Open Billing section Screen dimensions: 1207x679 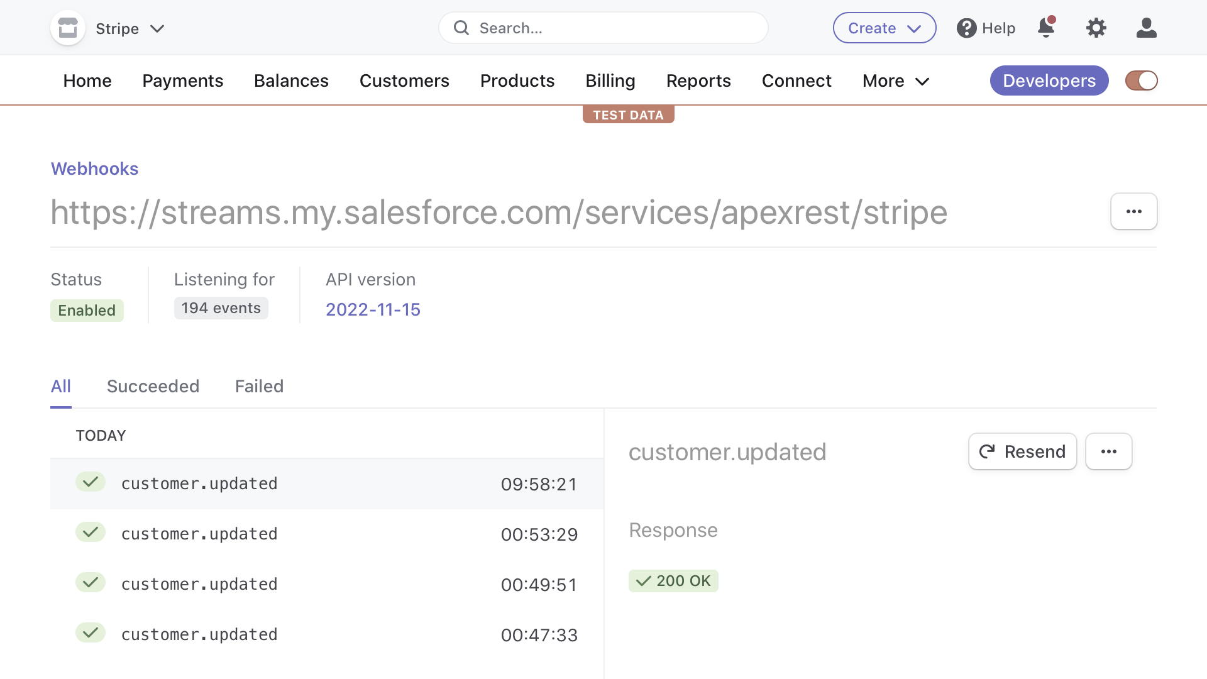610,81
